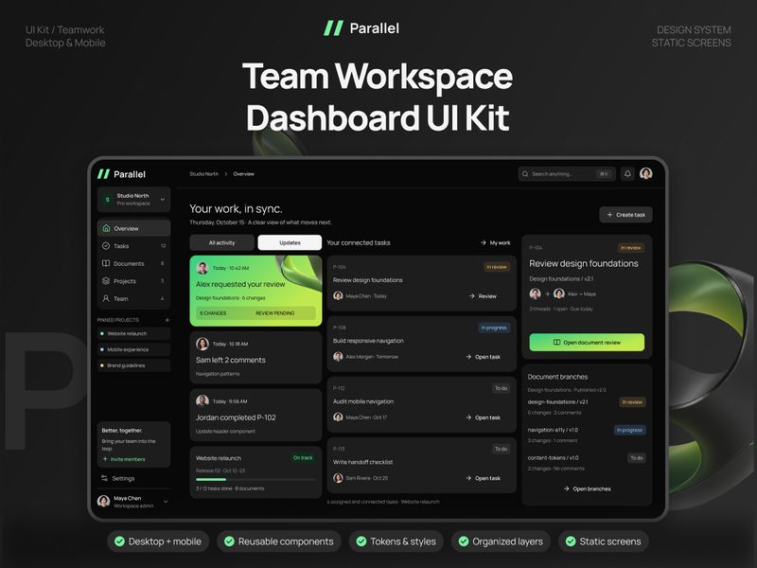757x568 pixels.
Task: Click the Tasks checkmark icon
Action: click(106, 246)
